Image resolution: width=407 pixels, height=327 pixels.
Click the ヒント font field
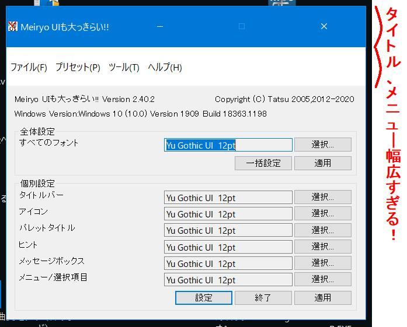(228, 247)
